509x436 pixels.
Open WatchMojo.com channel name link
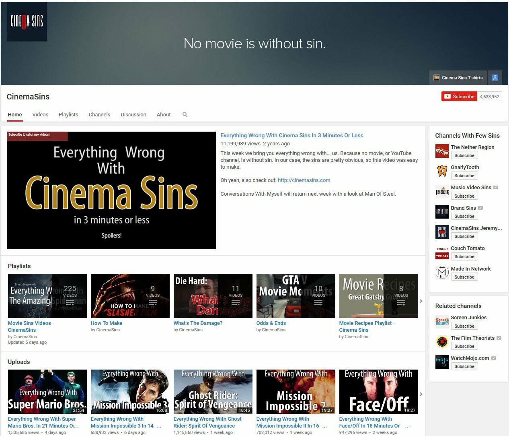click(x=470, y=358)
